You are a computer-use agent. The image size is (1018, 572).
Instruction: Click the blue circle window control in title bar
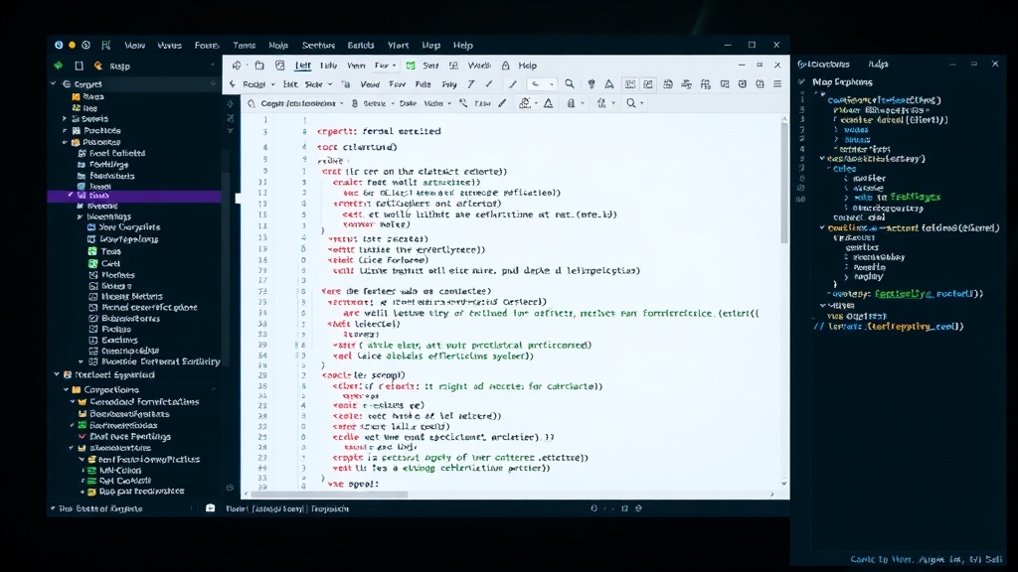point(59,45)
